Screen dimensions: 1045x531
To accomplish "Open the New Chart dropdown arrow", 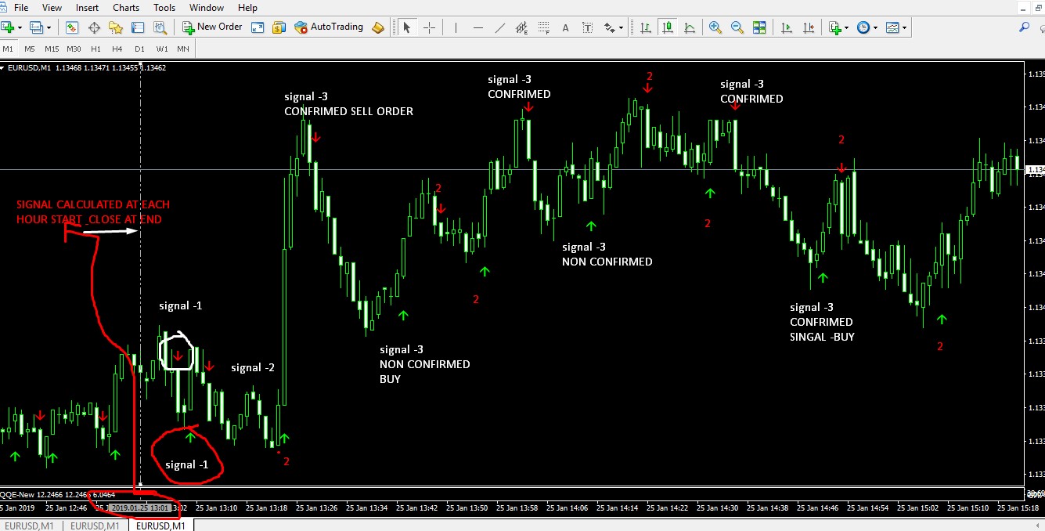I will 21,27.
